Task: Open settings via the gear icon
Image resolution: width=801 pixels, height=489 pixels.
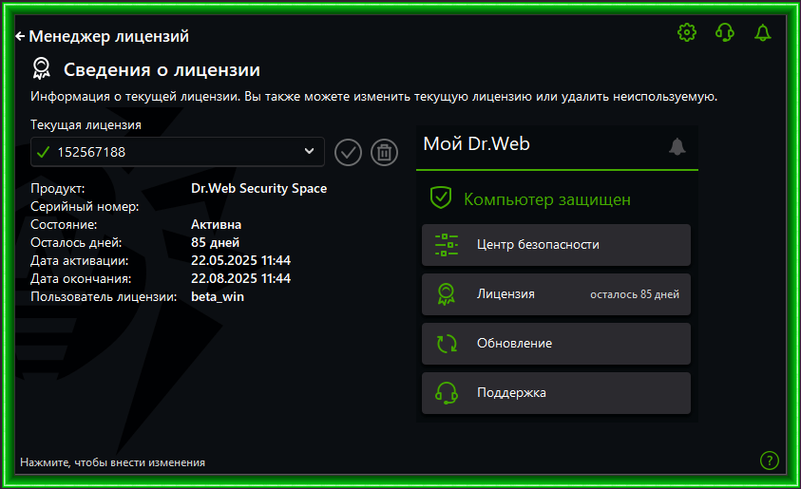Action: pos(687,32)
